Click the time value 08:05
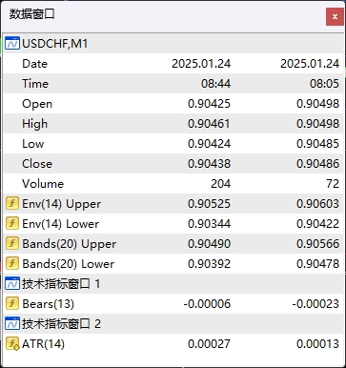Image resolution: width=346 pixels, height=368 pixels. pos(324,84)
